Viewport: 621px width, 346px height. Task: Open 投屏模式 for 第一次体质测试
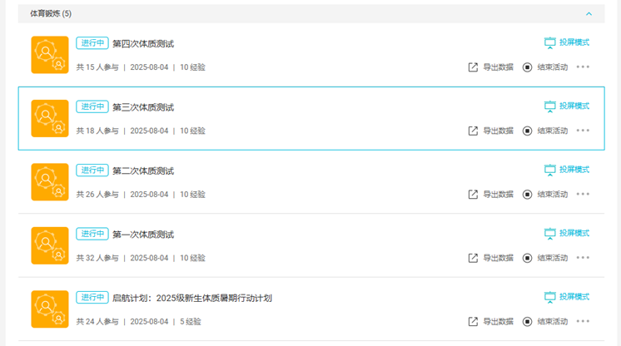pyautogui.click(x=566, y=234)
